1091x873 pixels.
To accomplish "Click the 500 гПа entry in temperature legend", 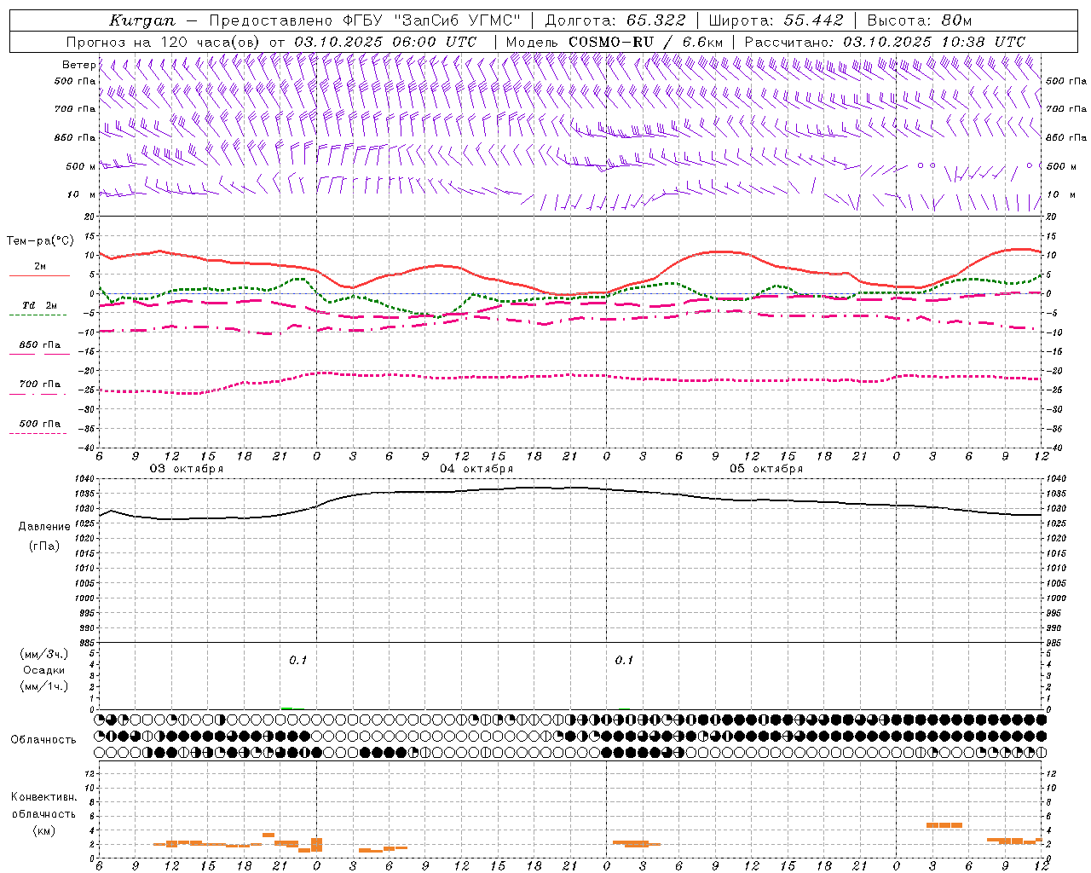I will 40,424.
